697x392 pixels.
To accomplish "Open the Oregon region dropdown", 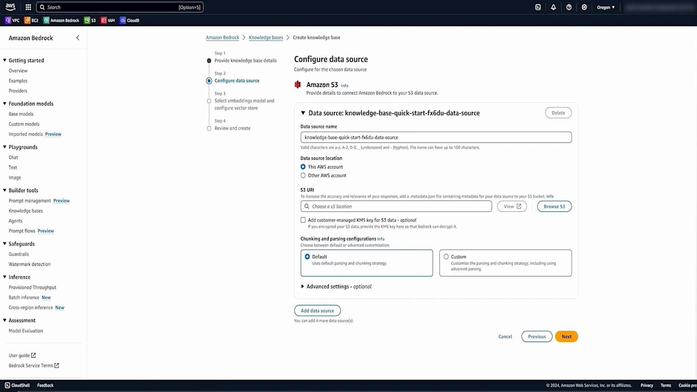I will 606,8.
